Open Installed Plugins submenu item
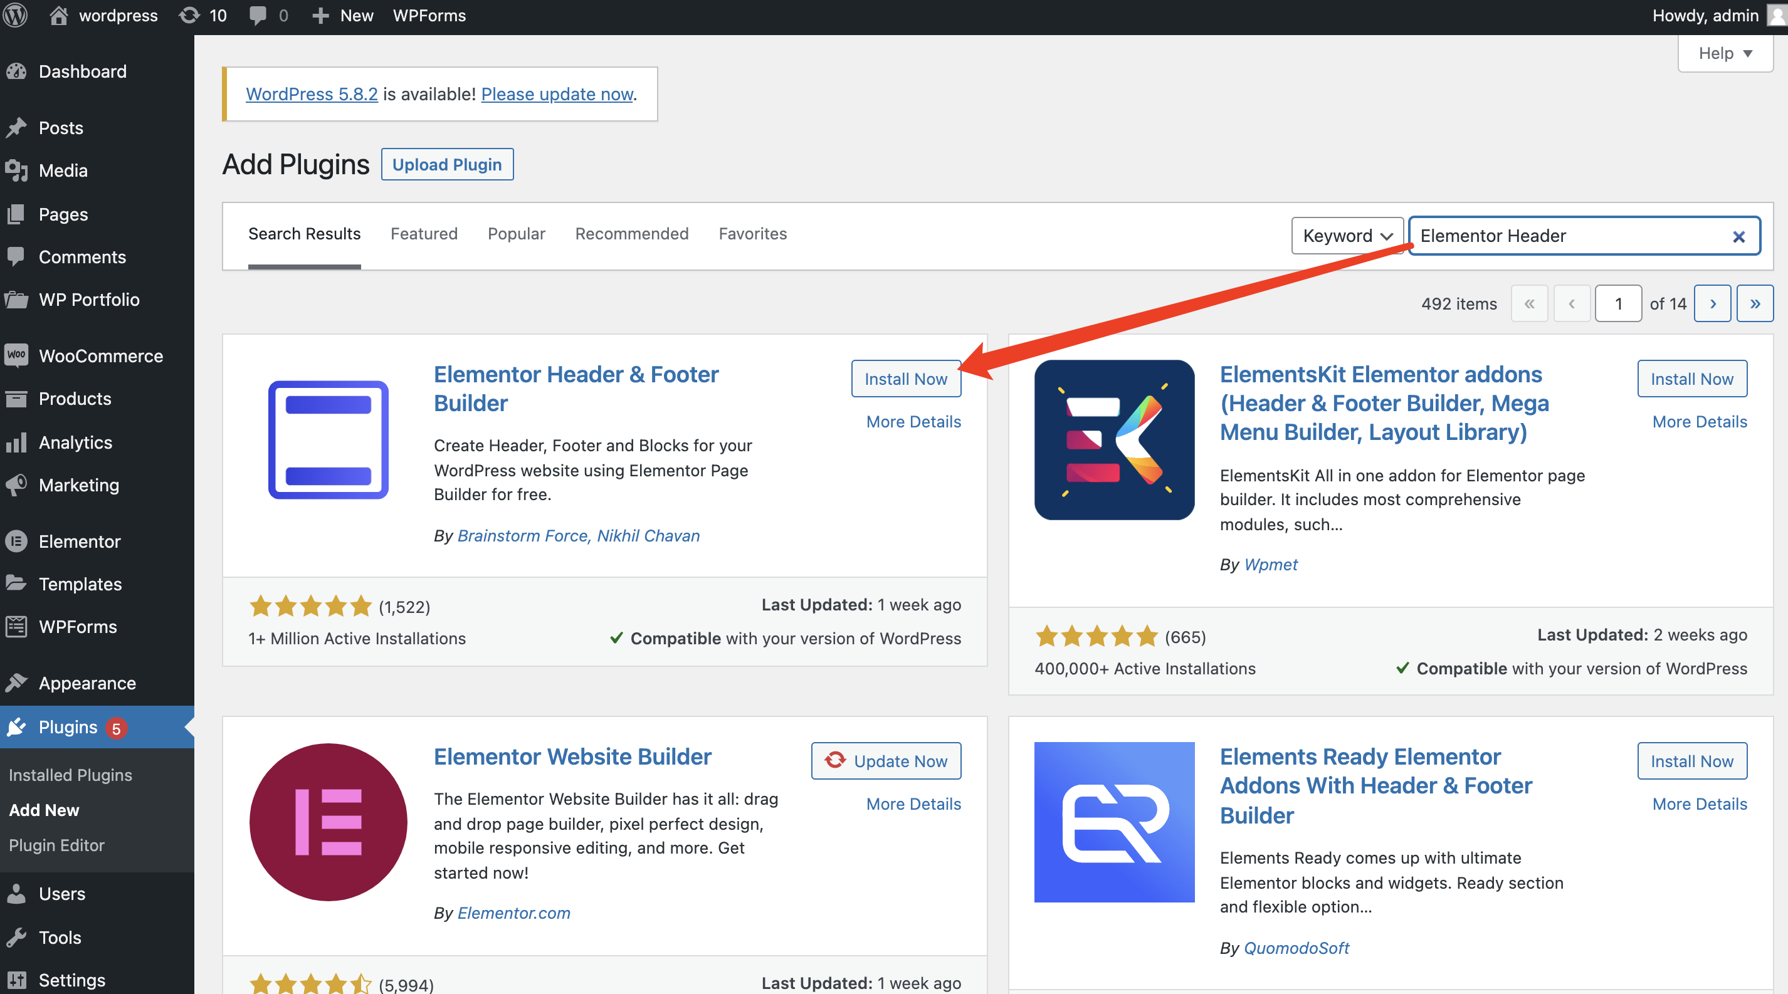This screenshot has height=994, width=1788. (x=70, y=775)
